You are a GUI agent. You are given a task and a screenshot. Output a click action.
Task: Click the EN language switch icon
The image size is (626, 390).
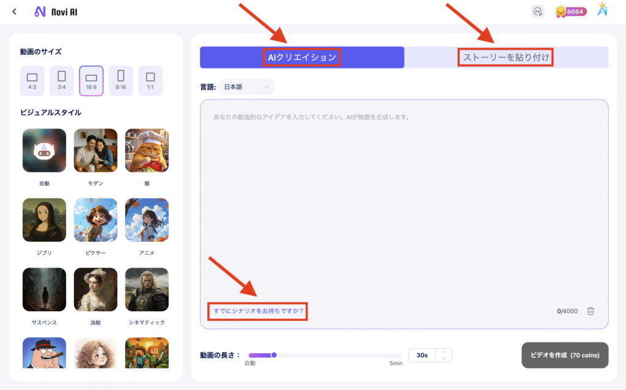tap(538, 12)
